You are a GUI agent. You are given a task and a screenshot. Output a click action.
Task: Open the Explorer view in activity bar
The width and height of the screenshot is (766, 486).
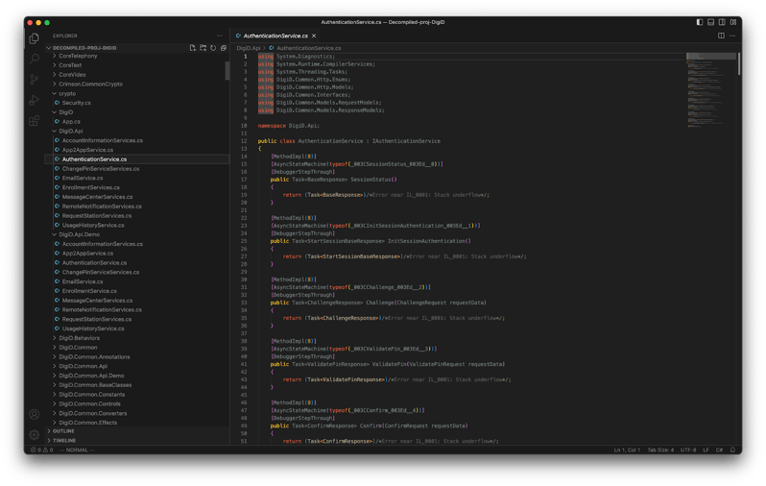[35, 38]
